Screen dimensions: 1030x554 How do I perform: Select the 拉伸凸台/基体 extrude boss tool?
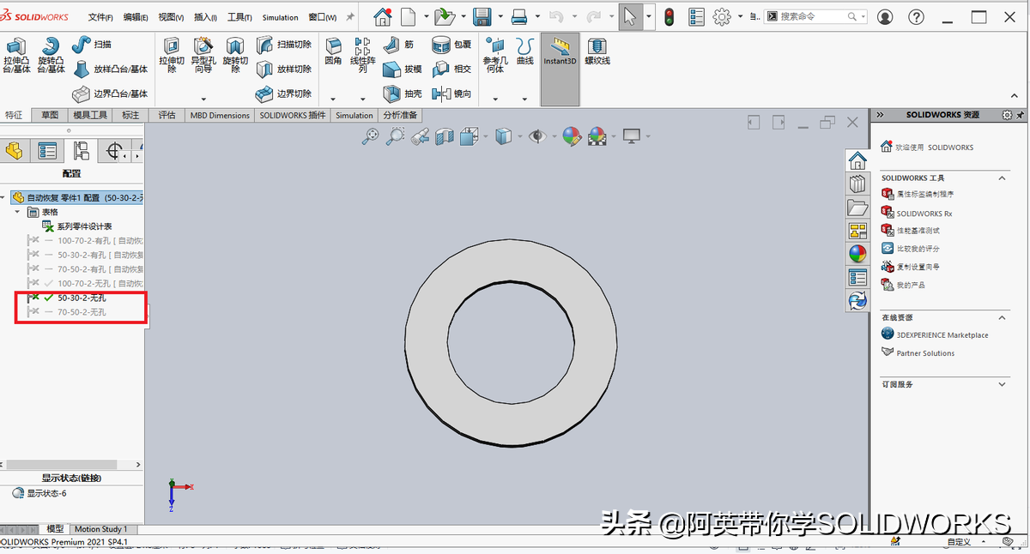(x=15, y=55)
